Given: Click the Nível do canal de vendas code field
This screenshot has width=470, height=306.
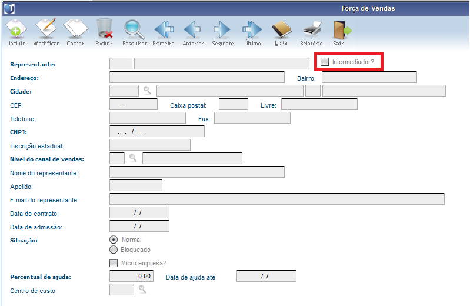Looking at the screenshot, I should coord(117,158).
